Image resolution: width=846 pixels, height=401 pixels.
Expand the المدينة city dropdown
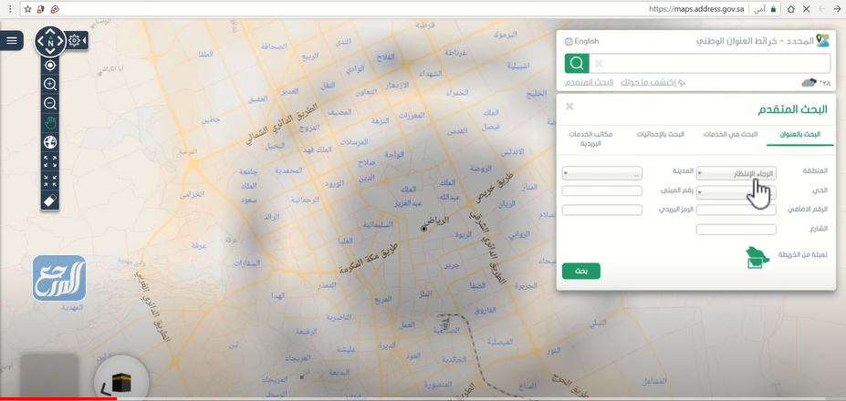tap(601, 172)
